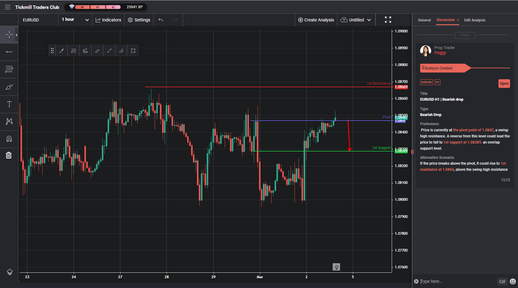The width and height of the screenshot is (518, 288).
Task: Click the EURUSD tag in analysis
Action: tap(426, 82)
